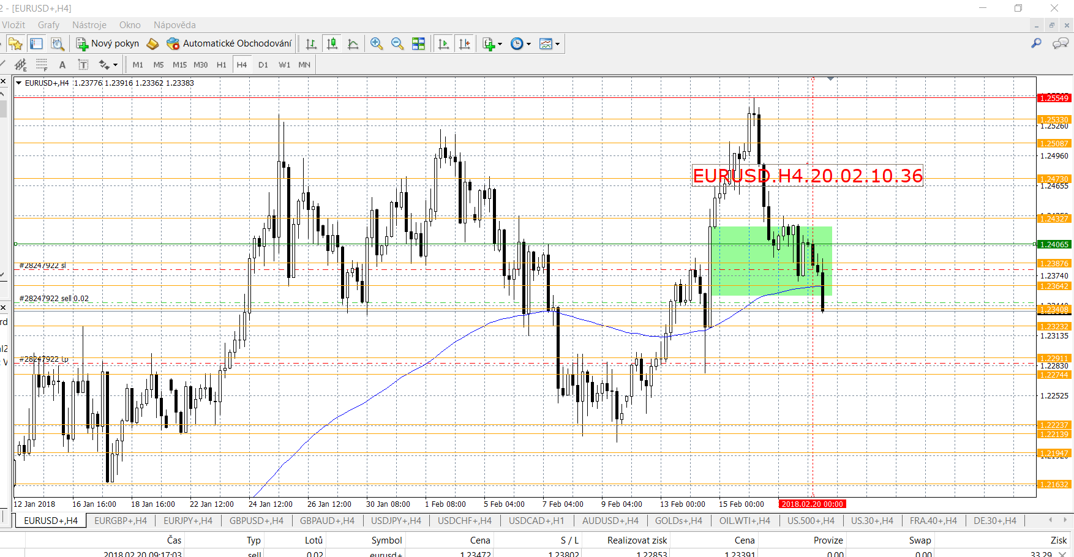Open the chart templates dropdown
The width and height of the screenshot is (1074, 557).
549,43
